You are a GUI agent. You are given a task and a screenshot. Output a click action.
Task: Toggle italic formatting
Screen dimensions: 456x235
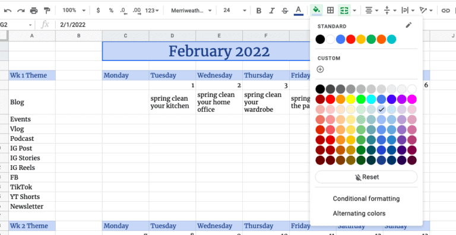coord(271,11)
